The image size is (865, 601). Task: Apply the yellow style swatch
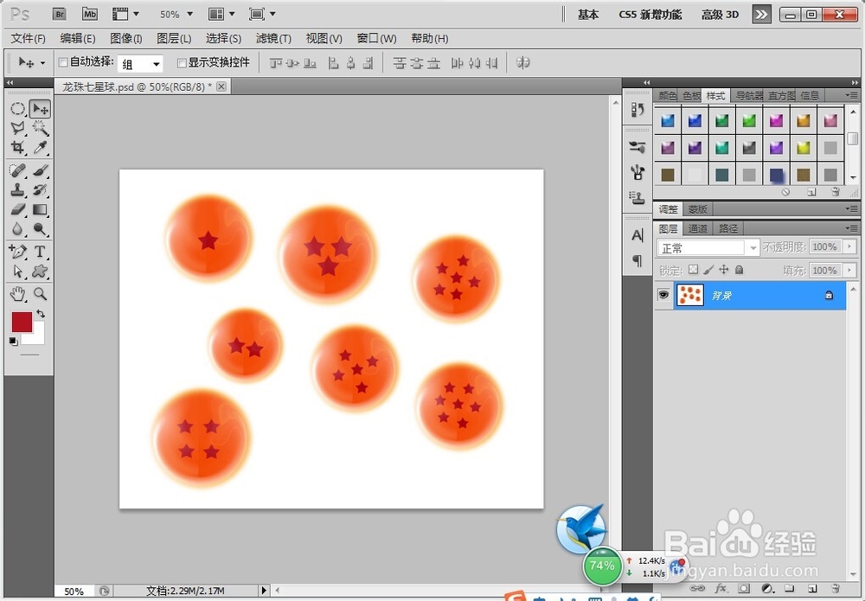pyautogui.click(x=804, y=147)
